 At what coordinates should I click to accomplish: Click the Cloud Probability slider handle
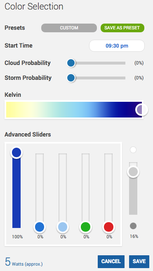pos(71,63)
